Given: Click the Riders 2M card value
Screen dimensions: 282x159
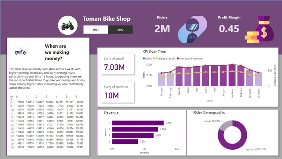Looking at the screenshot, I should coord(162,29).
